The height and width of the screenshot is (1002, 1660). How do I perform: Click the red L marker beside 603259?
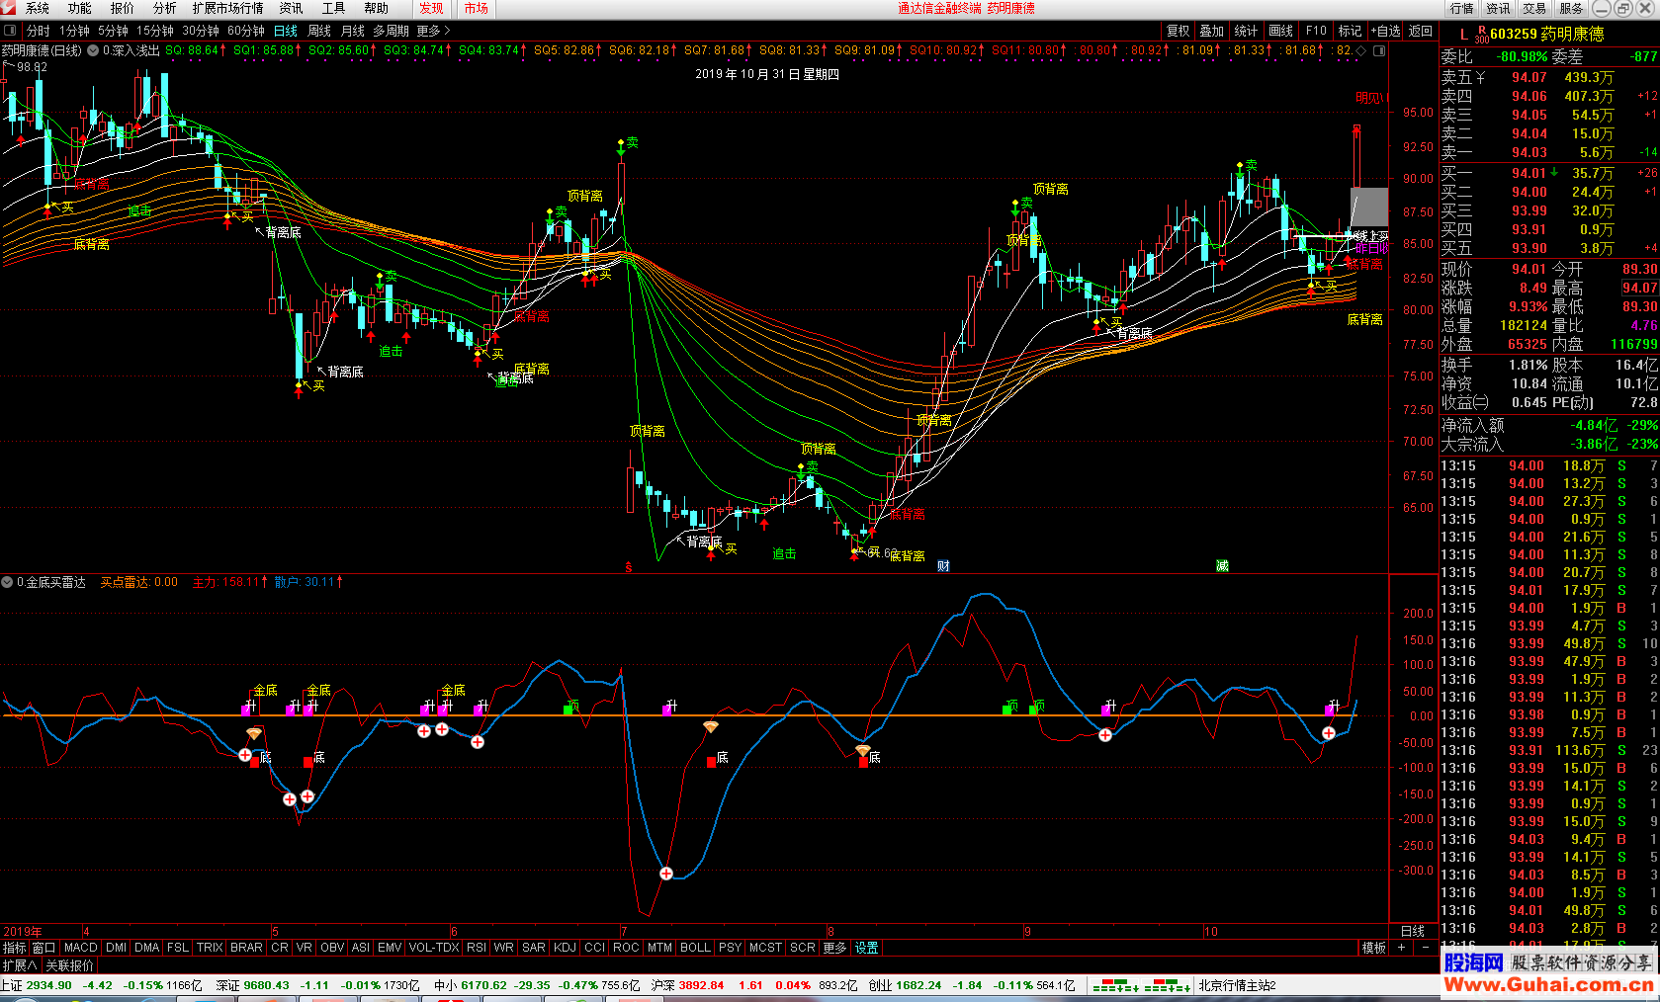tap(1464, 34)
